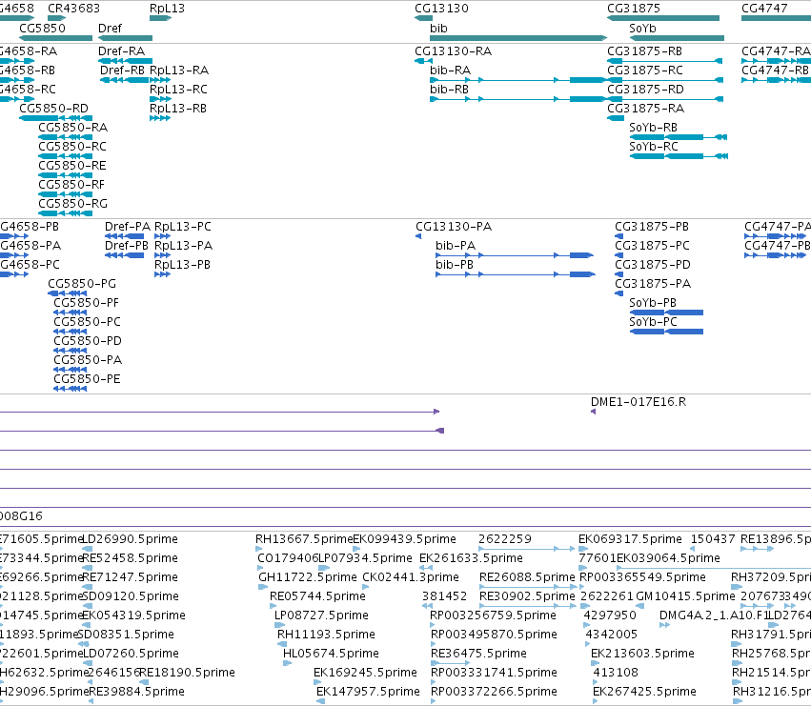
Task: Select the SoYb-RC transcript glyph
Action: (679, 156)
